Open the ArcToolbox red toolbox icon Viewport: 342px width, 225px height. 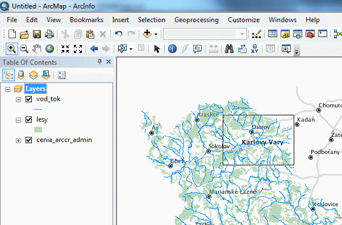[x=310, y=34]
